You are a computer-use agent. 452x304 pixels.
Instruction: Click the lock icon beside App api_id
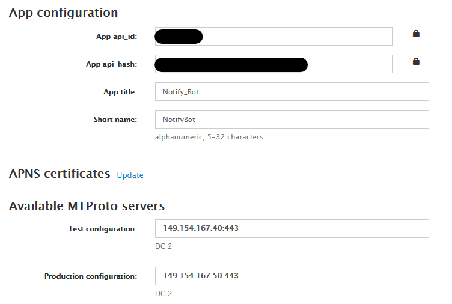tap(415, 34)
